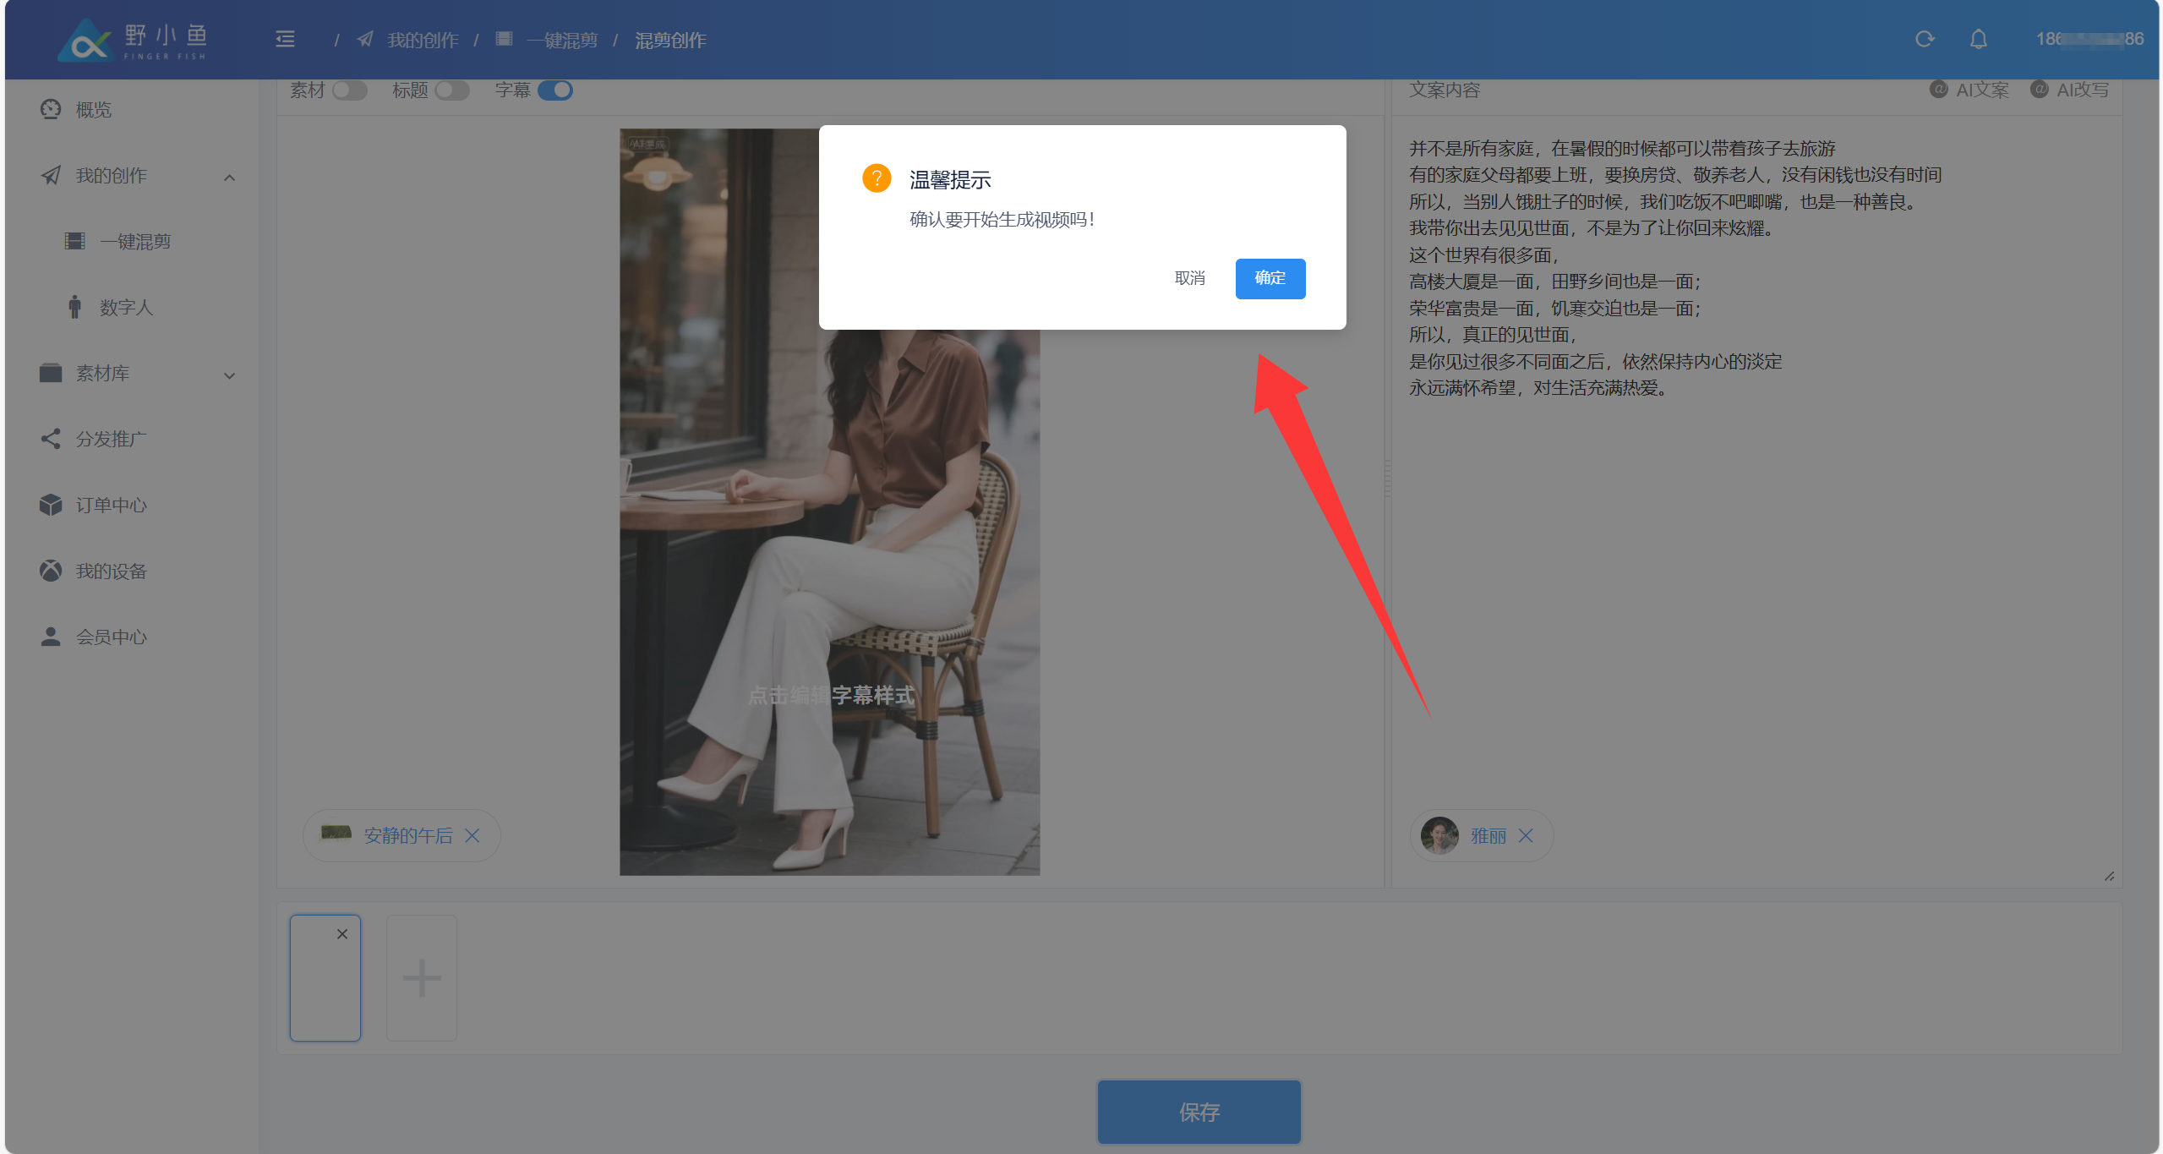Collapse sidebar with the hamburger icon
This screenshot has height=1154, width=2163.
click(x=285, y=39)
